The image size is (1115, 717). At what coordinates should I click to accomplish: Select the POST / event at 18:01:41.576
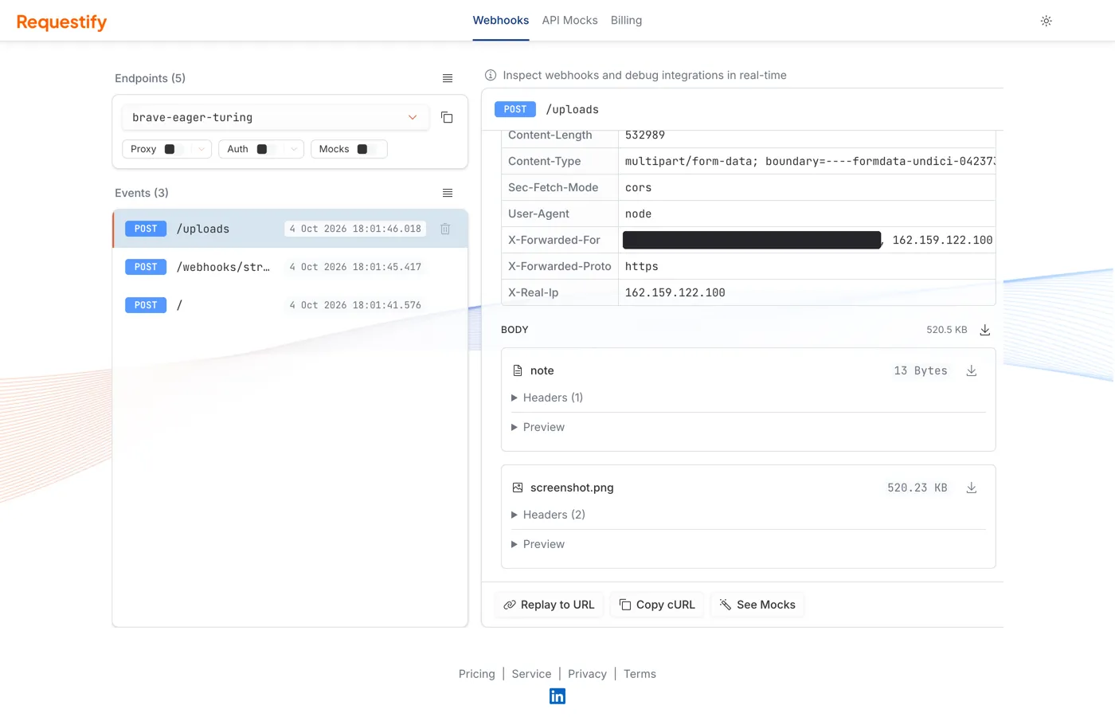click(x=290, y=305)
